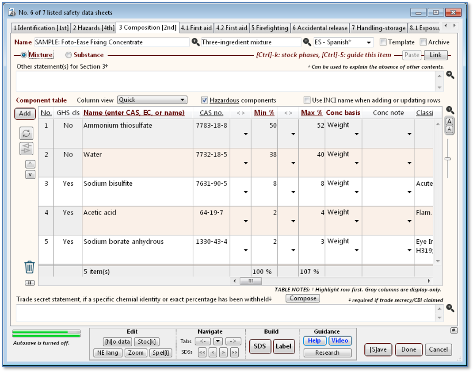Open the 5 Firefighting tab
The height and width of the screenshot is (372, 473).
pyautogui.click(x=270, y=28)
